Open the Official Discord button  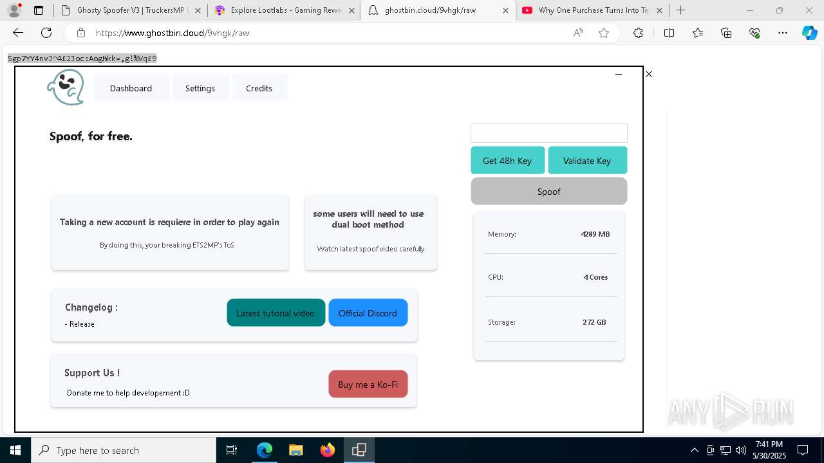point(368,313)
